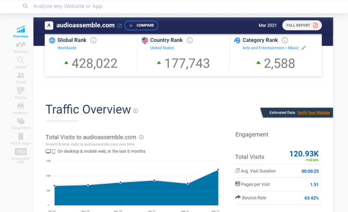Click the mobile device icon under chart title
This screenshot has height=212, width=348.
(x=54, y=151)
